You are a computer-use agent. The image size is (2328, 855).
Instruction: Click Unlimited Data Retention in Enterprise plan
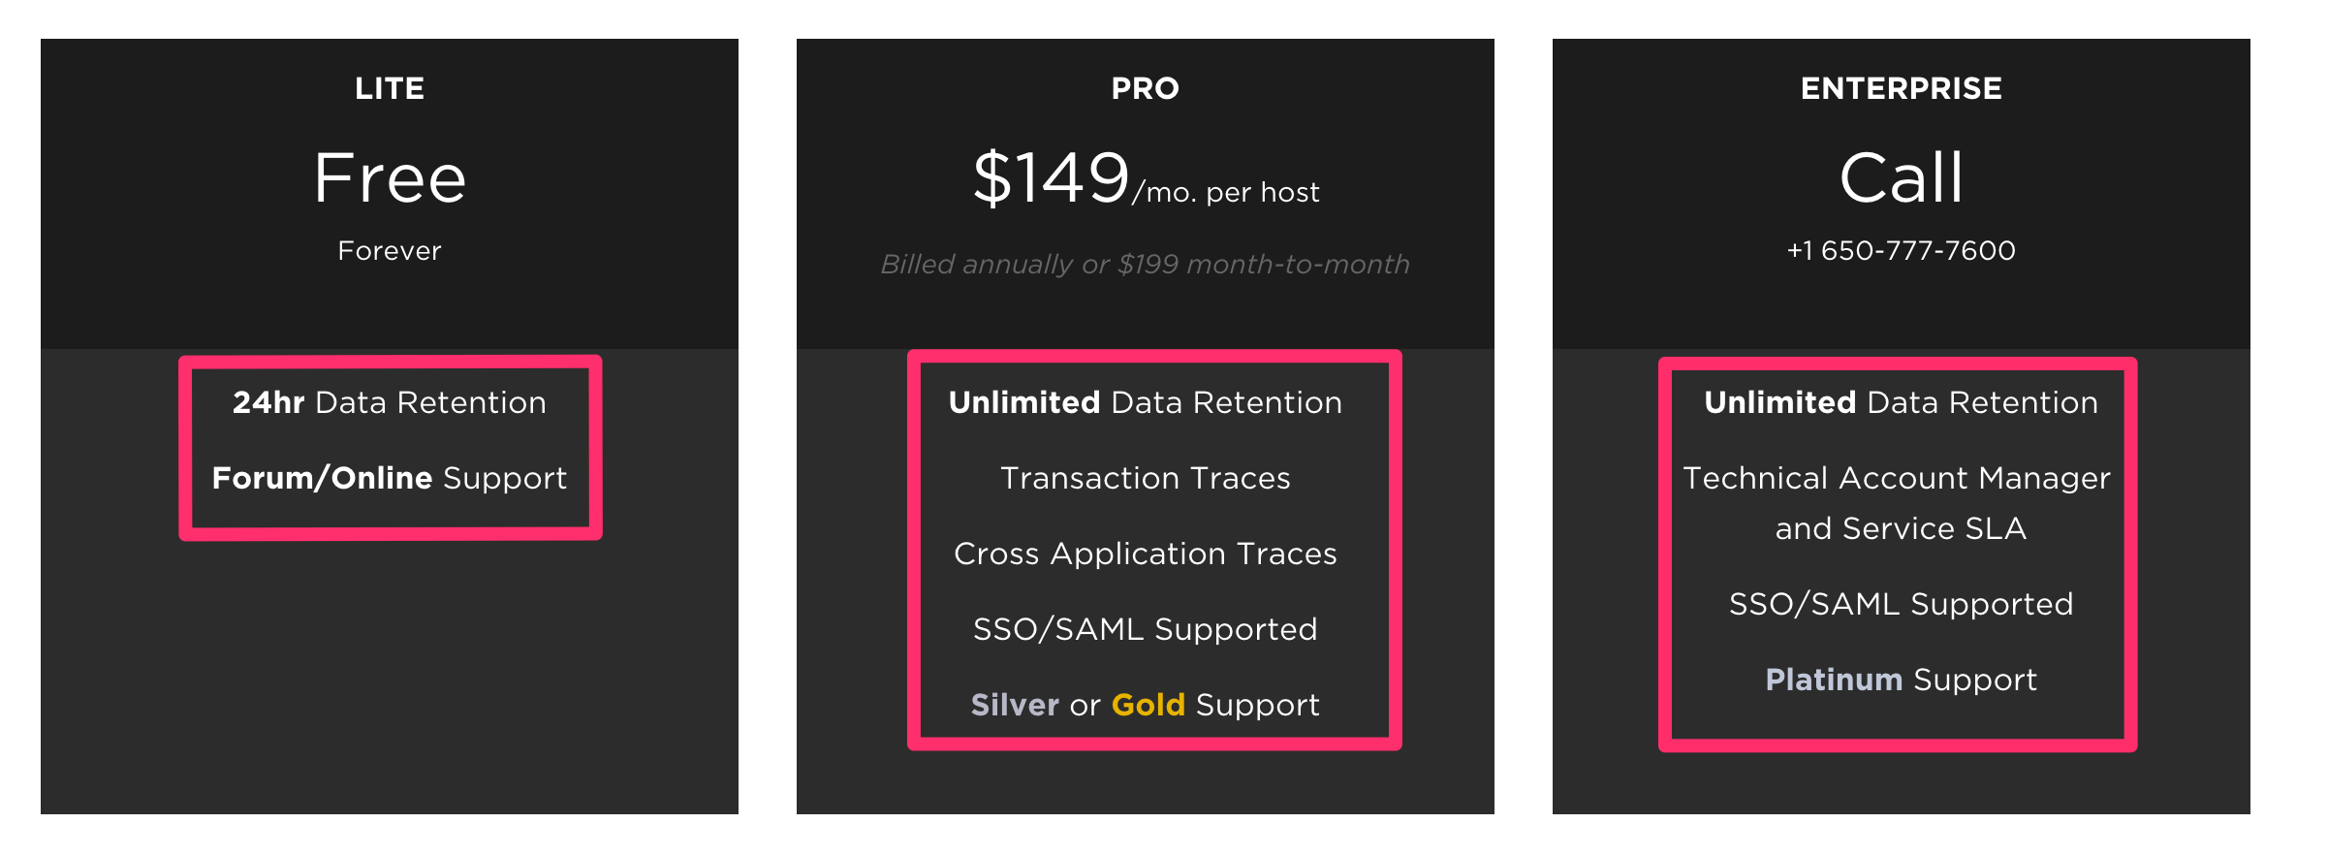[1901, 402]
